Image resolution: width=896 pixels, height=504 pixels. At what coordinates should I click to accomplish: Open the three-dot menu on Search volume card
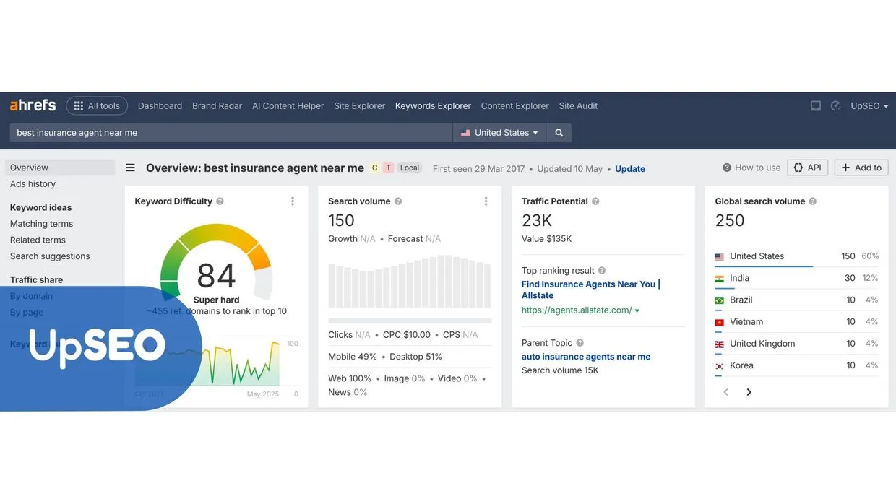(486, 201)
